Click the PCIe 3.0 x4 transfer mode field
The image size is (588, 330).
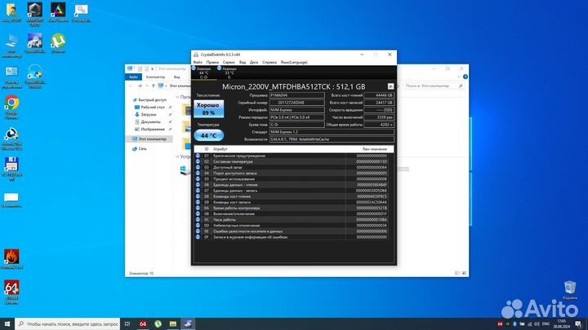tap(296, 117)
